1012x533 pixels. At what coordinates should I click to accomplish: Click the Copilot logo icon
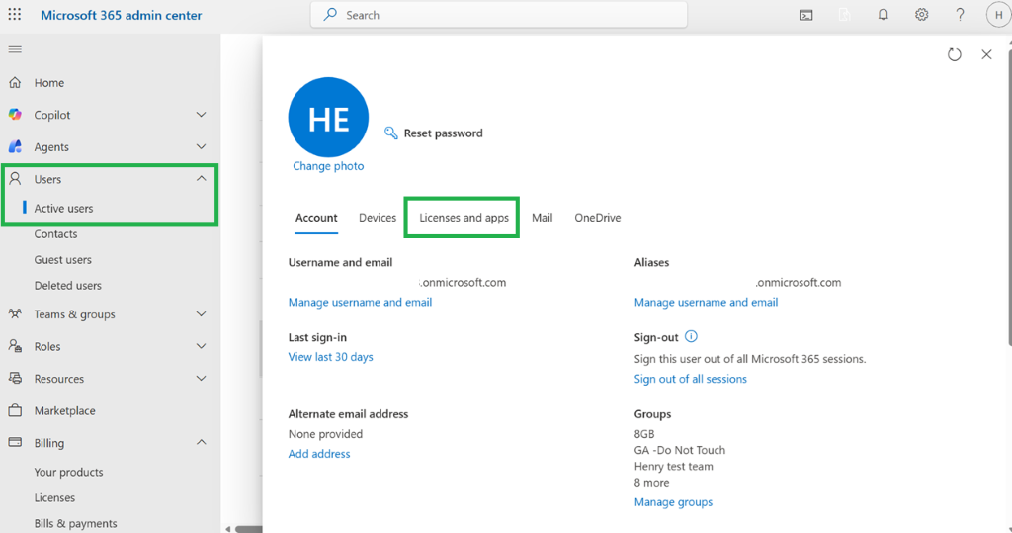(x=15, y=115)
